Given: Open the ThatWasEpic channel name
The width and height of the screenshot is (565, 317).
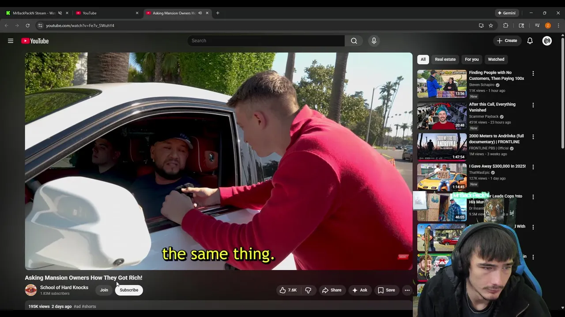Looking at the screenshot, I should pos(480,173).
